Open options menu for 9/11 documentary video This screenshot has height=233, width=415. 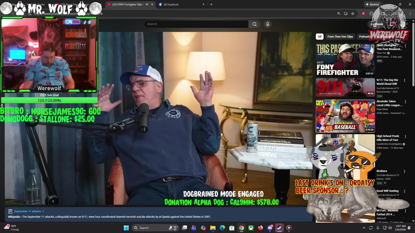405,80
